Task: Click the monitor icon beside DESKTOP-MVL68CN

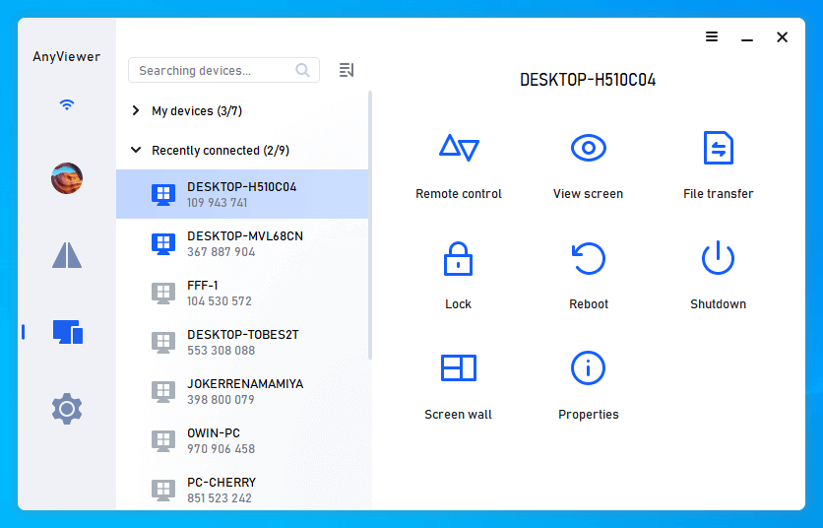Action: 163,244
